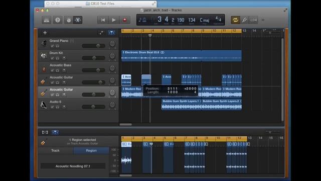Go to beginning with rewind button
Viewport: 321px width, 181px height.
[x=103, y=20]
